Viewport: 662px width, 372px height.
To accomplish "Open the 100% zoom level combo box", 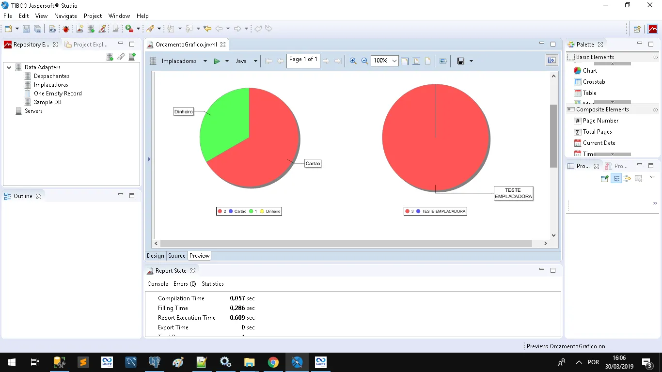I will pos(394,61).
